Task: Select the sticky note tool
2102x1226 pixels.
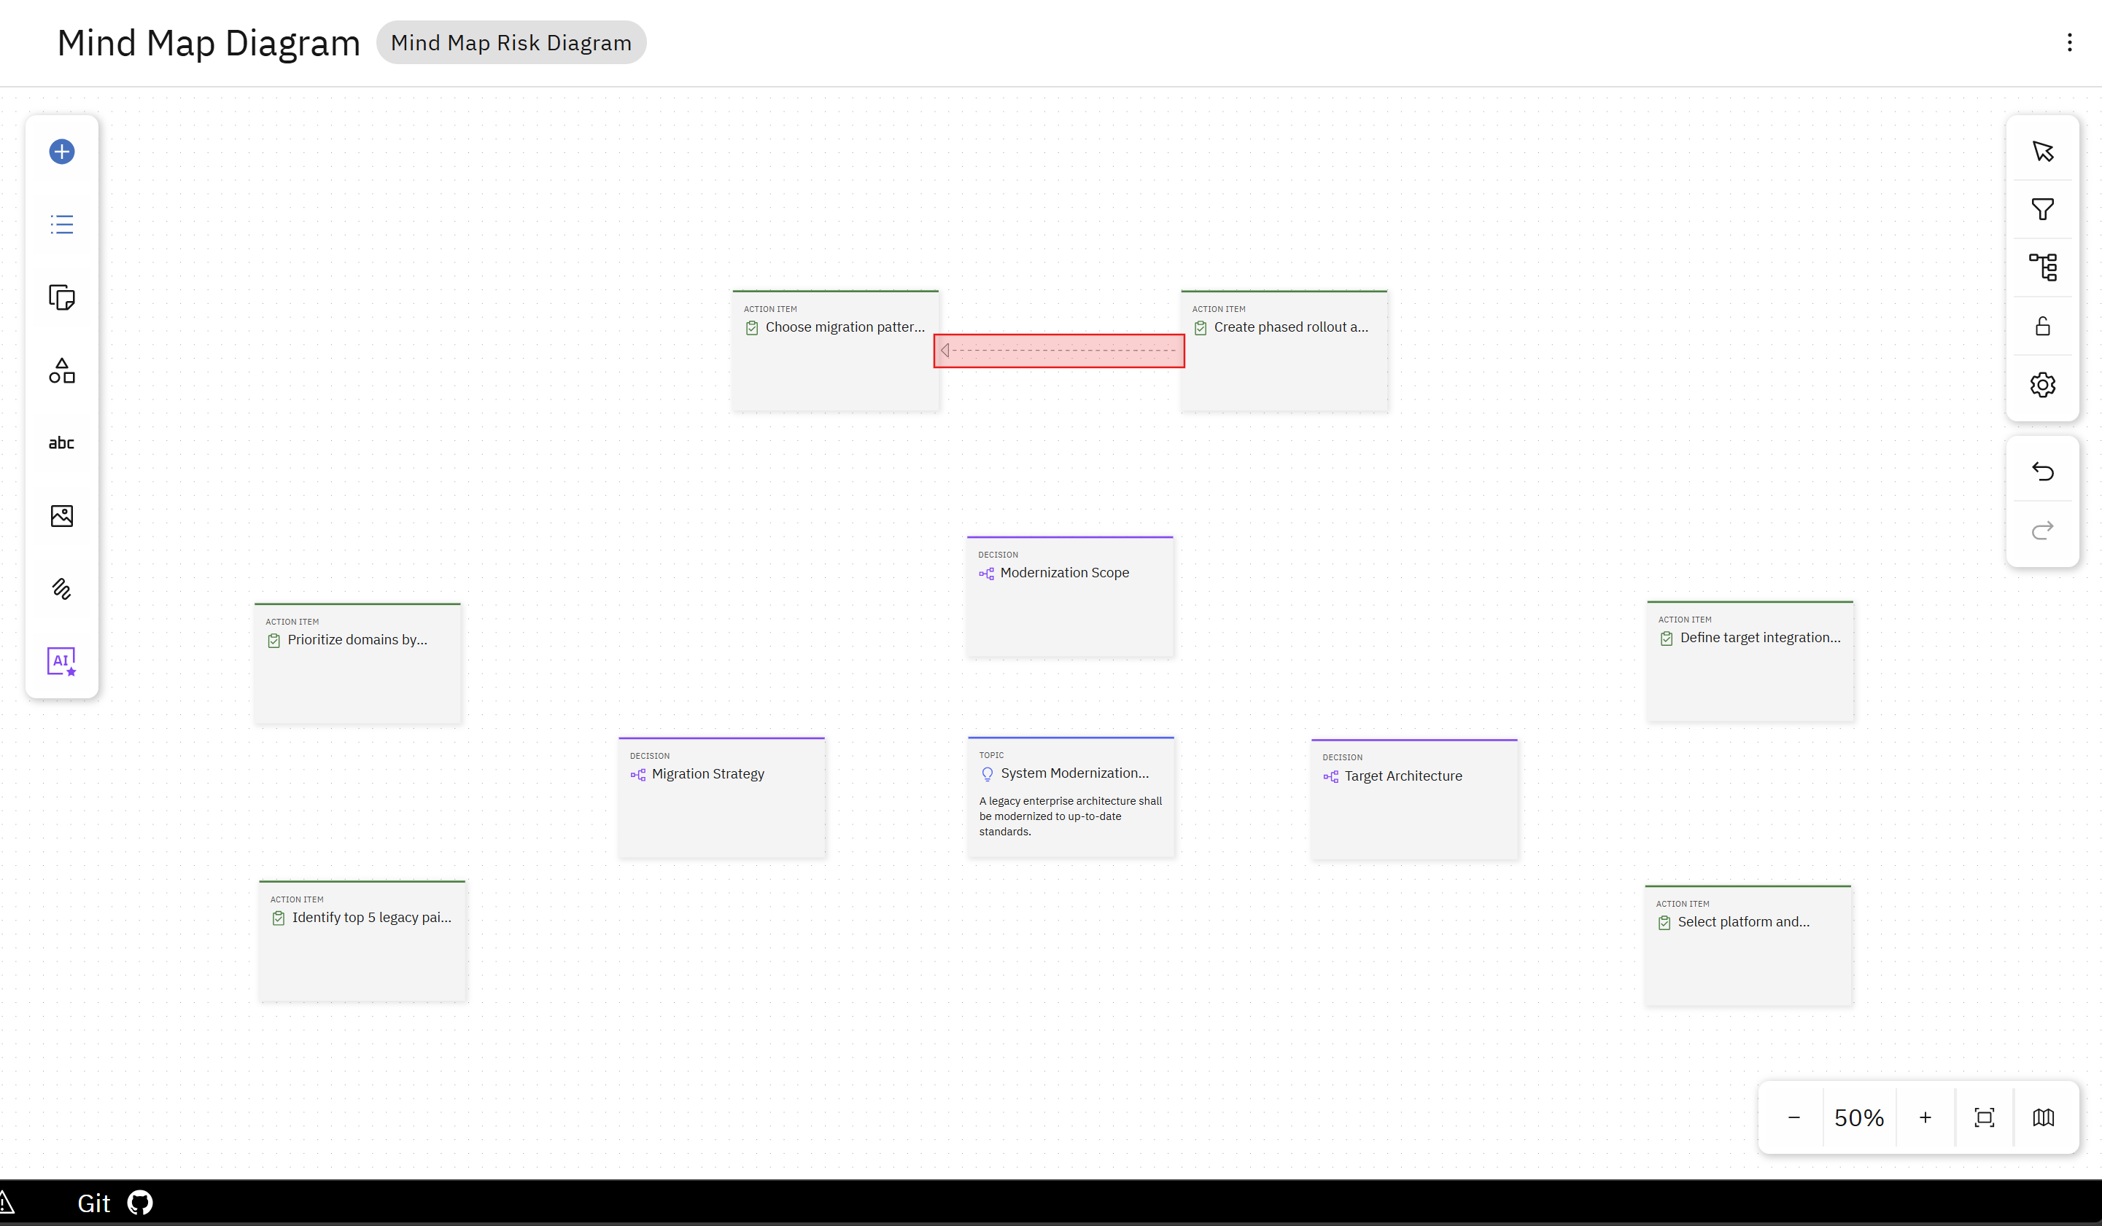Action: click(x=62, y=297)
